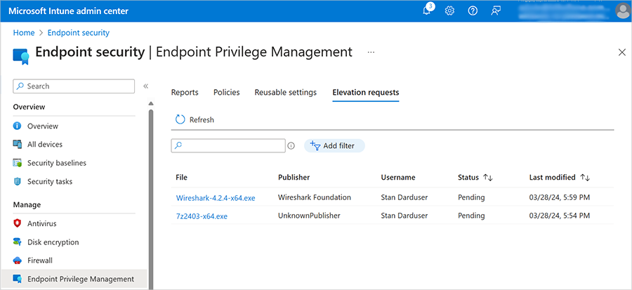The height and width of the screenshot is (290, 632).
Task: Focus the sidebar Search field
Action: click(74, 86)
